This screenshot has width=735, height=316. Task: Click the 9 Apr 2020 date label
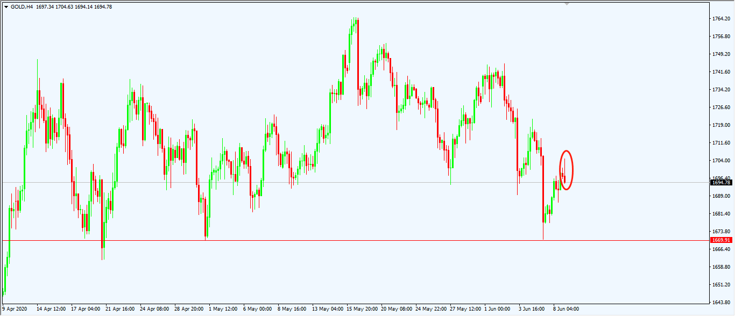[x=15, y=309]
